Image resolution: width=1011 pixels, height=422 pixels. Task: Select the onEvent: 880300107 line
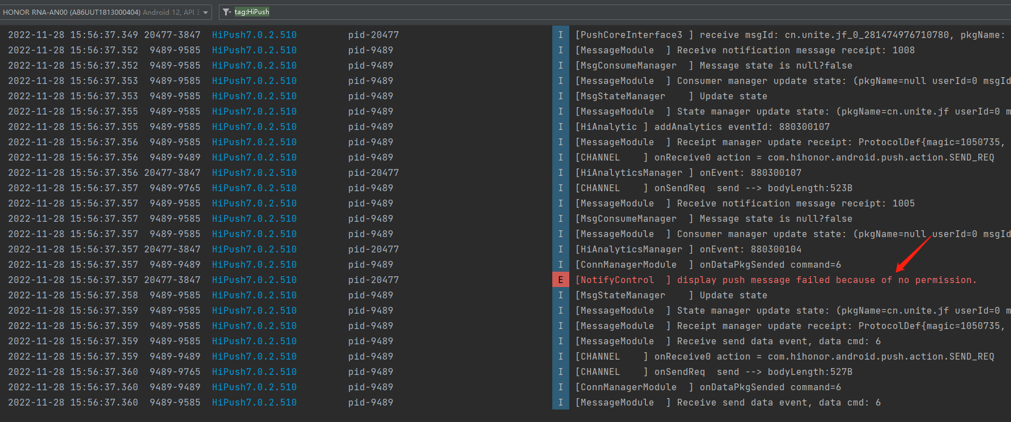coord(688,172)
